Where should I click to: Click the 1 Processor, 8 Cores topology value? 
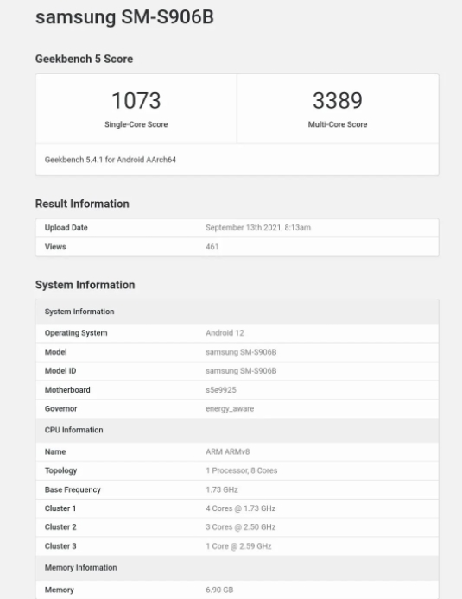(242, 470)
